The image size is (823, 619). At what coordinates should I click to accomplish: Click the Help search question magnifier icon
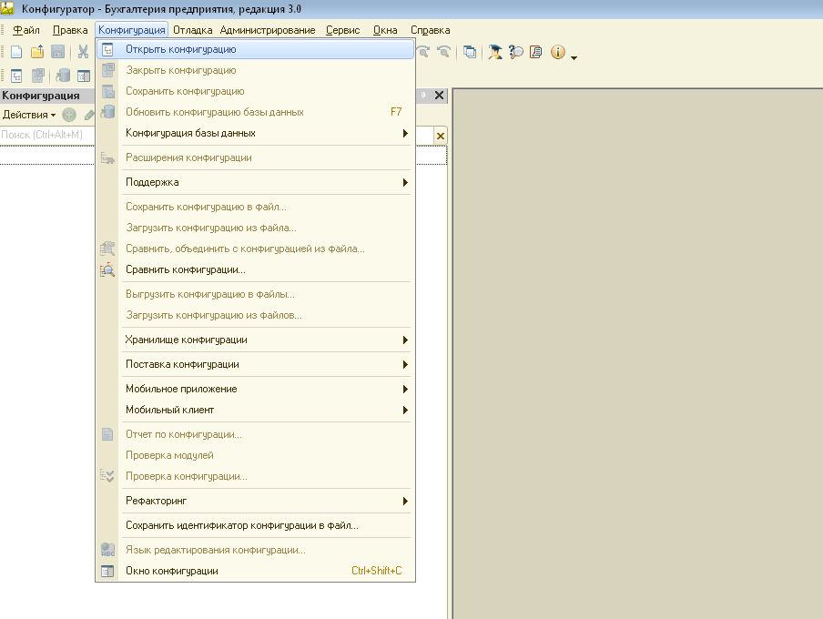click(516, 52)
